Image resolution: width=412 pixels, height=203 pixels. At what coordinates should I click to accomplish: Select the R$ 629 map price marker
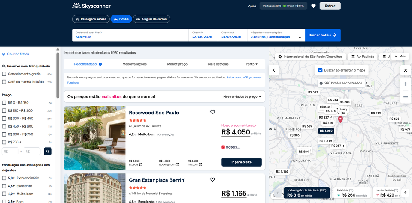[x=307, y=126]
